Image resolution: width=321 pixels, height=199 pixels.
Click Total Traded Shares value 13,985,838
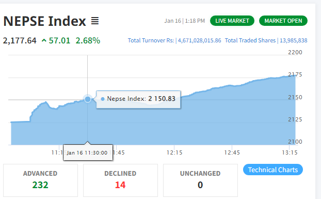click(x=293, y=40)
